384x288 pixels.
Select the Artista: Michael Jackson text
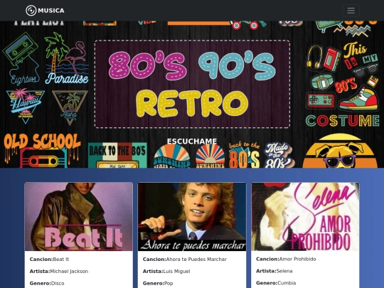point(59,272)
